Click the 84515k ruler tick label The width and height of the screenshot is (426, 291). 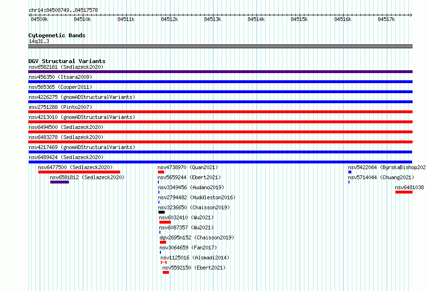point(299,19)
